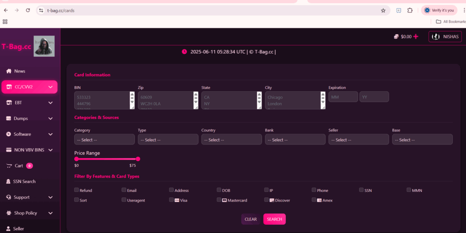Click the Zip field scroll-down arrow
466x233 pixels.
coord(196,102)
